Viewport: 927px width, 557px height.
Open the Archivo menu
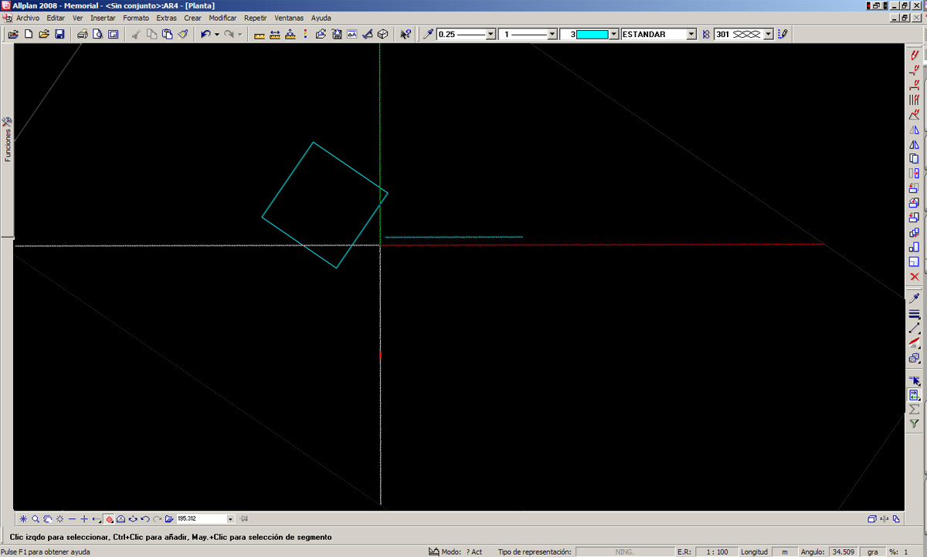28,18
